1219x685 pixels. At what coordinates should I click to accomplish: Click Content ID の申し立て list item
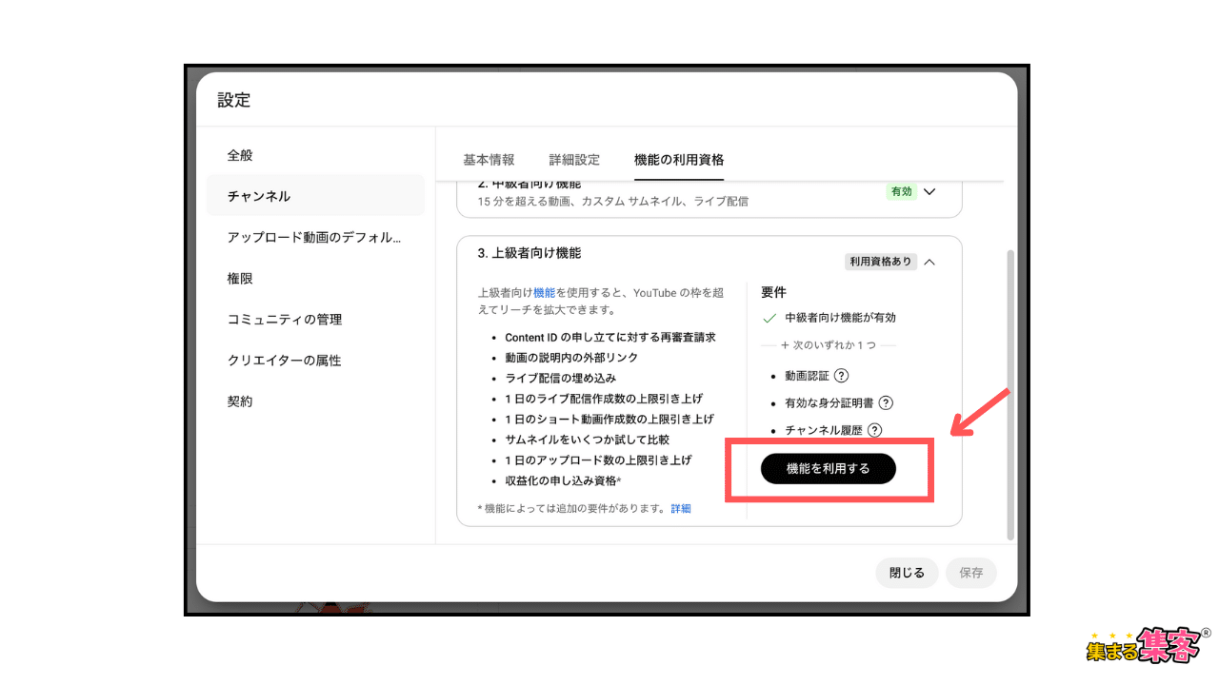pos(610,337)
